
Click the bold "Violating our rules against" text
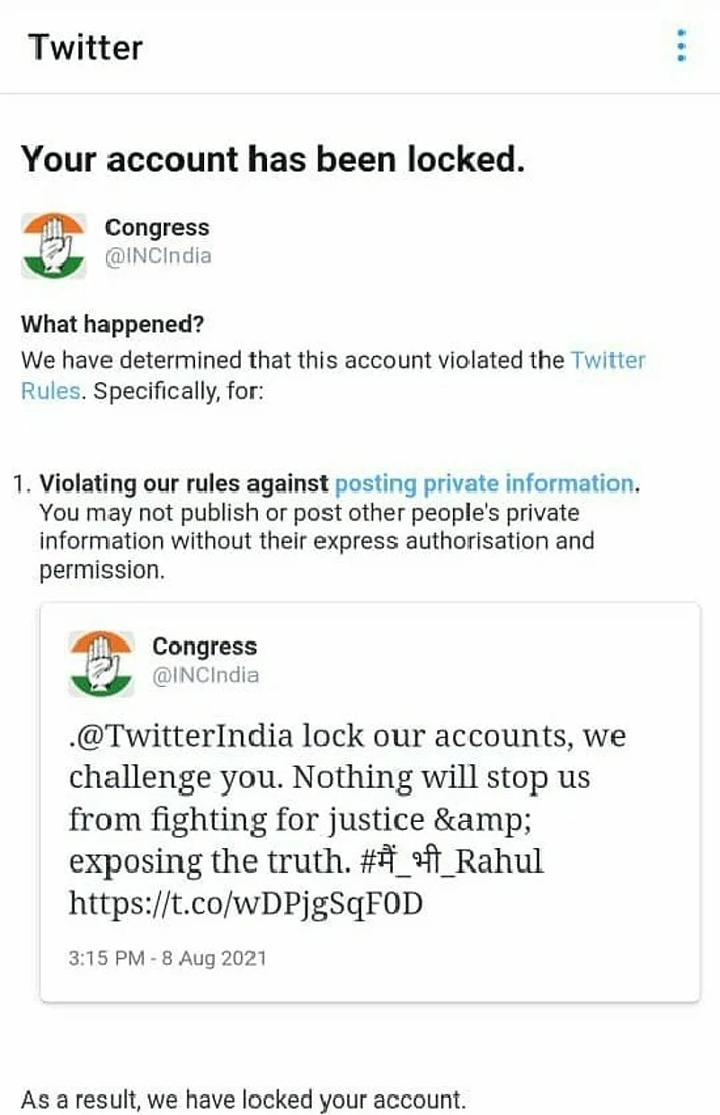(x=184, y=484)
